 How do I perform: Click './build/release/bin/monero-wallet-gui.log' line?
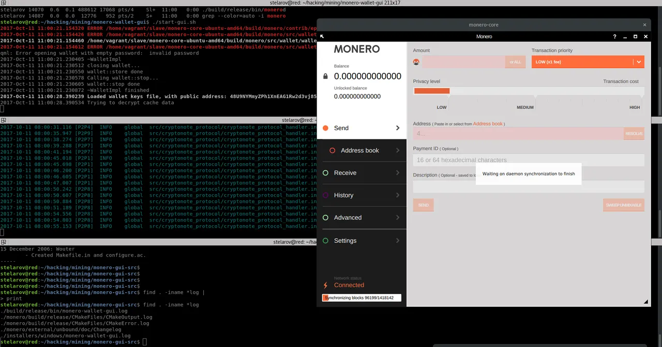(64, 311)
